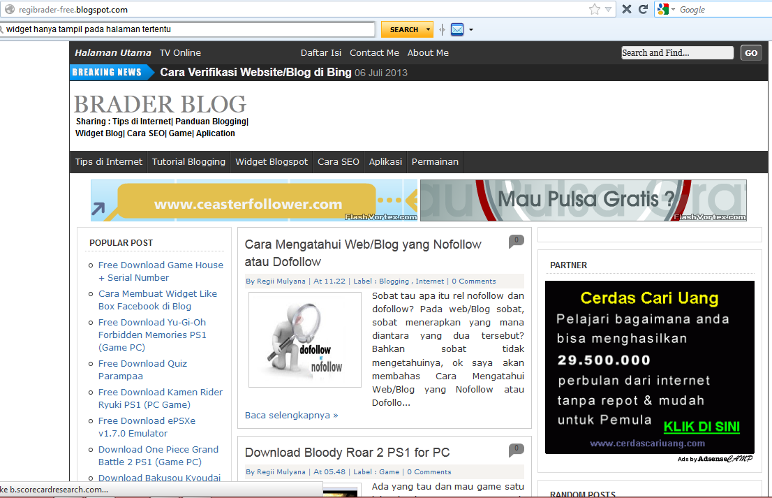The height and width of the screenshot is (498, 772).
Task: Open comment bubble on Nofollow atau Dofollow post
Action: [x=517, y=241]
